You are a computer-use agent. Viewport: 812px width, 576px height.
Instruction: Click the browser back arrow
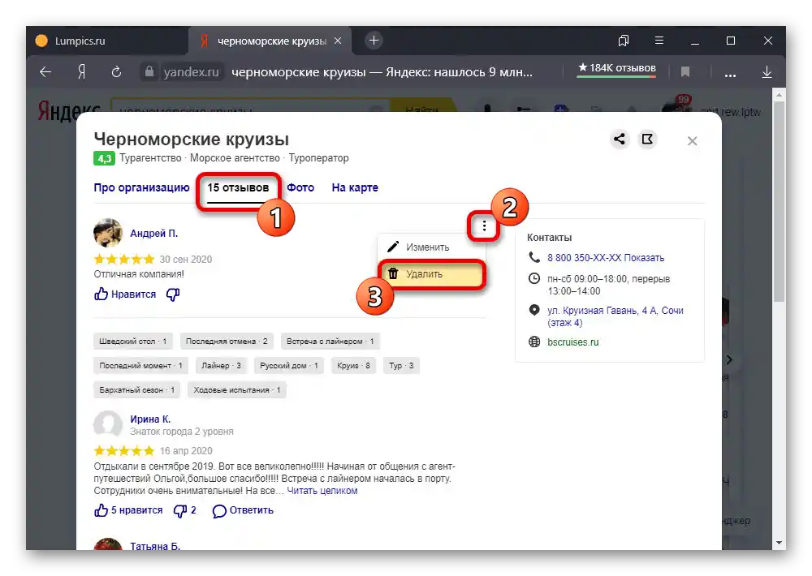click(x=45, y=72)
